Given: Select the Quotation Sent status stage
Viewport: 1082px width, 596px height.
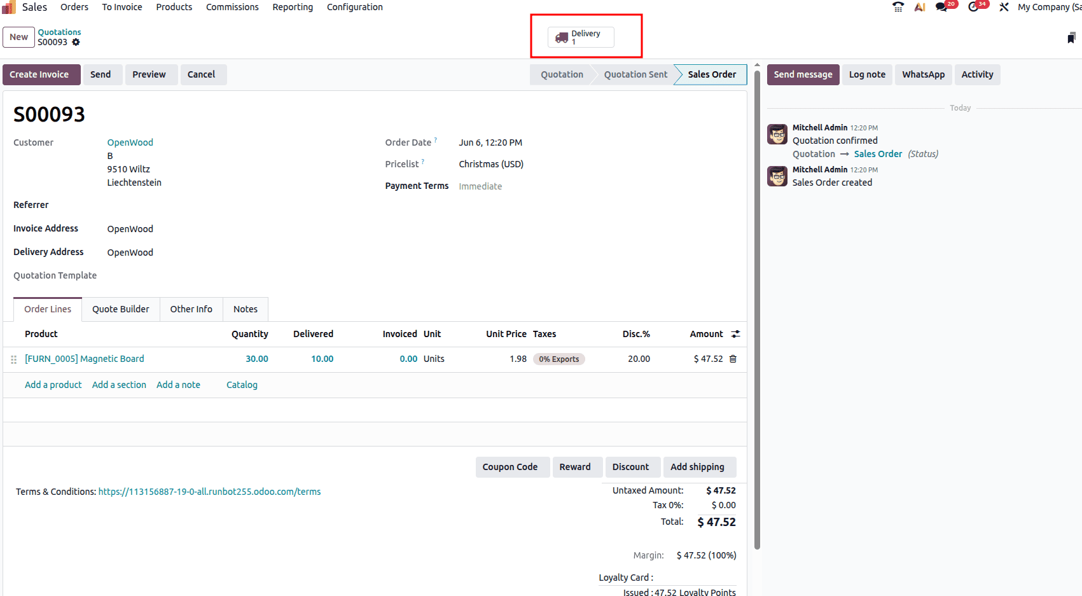Looking at the screenshot, I should point(635,74).
